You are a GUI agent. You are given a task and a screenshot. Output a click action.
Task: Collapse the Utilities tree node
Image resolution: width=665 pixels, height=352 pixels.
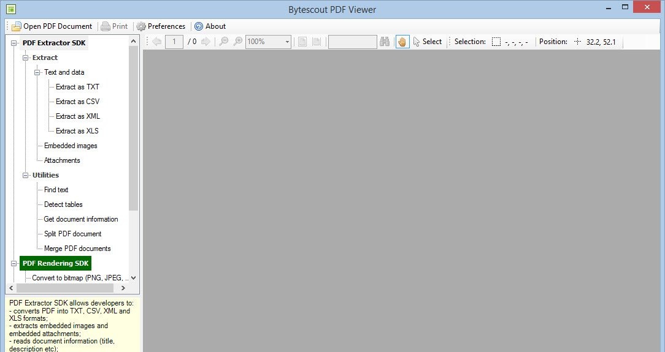tap(25, 175)
